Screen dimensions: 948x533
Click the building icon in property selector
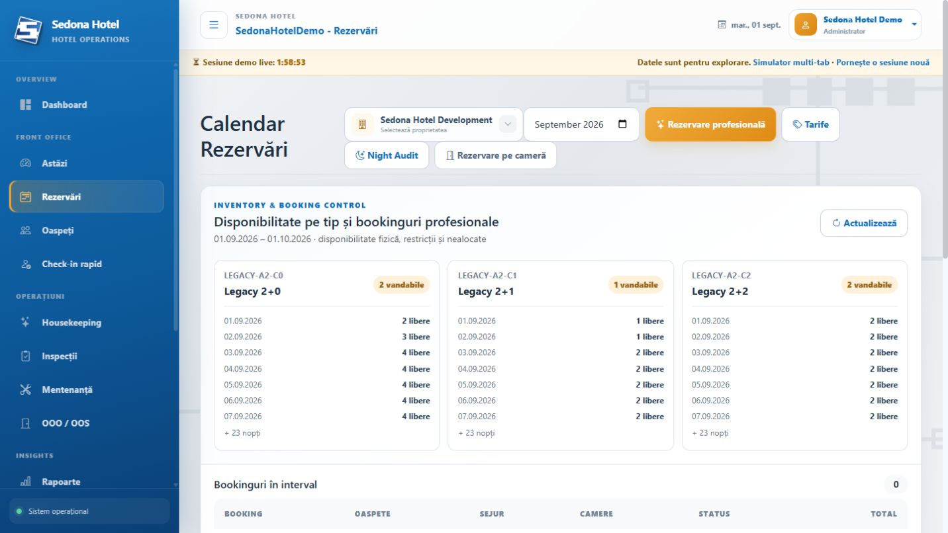(362, 124)
